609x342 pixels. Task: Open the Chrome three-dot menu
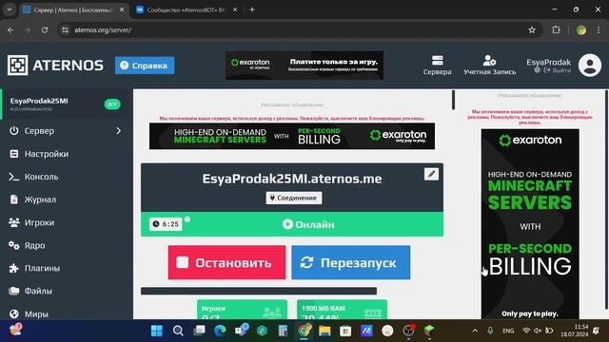[599, 29]
